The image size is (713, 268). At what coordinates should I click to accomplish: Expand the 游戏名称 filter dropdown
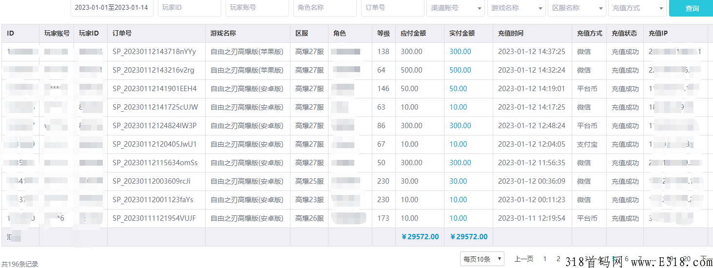pyautogui.click(x=516, y=8)
